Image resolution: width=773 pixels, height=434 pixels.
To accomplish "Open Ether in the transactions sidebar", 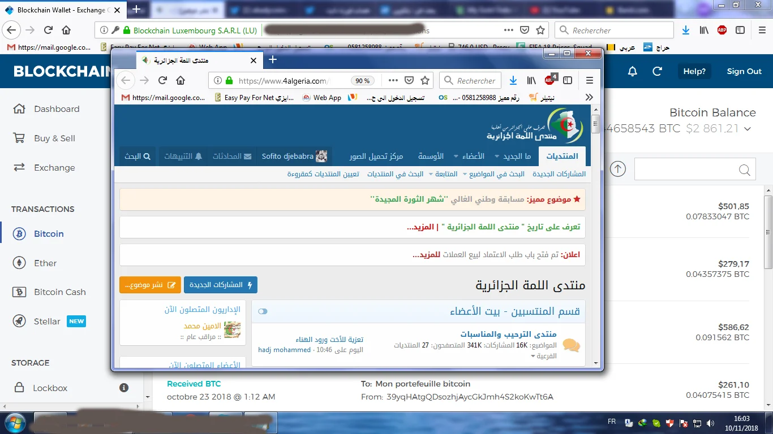I will pos(45,263).
